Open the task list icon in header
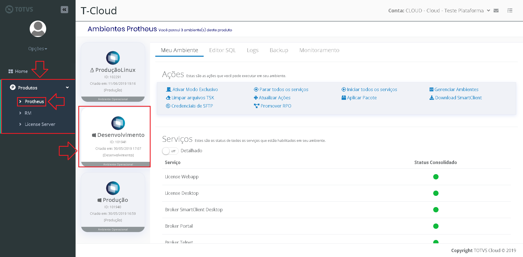523x257 pixels. [x=510, y=11]
